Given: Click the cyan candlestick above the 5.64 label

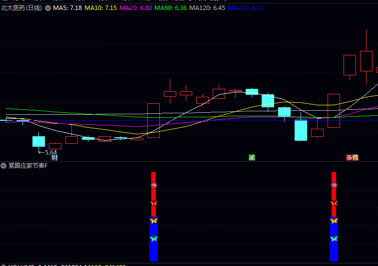Looking at the screenshot, I should click(38, 141).
